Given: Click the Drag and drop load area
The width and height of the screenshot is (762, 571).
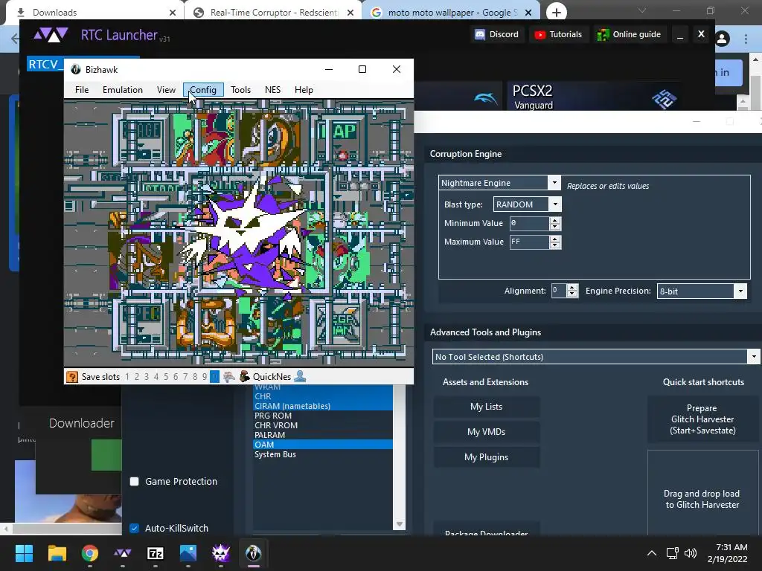Looking at the screenshot, I should pyautogui.click(x=702, y=494).
